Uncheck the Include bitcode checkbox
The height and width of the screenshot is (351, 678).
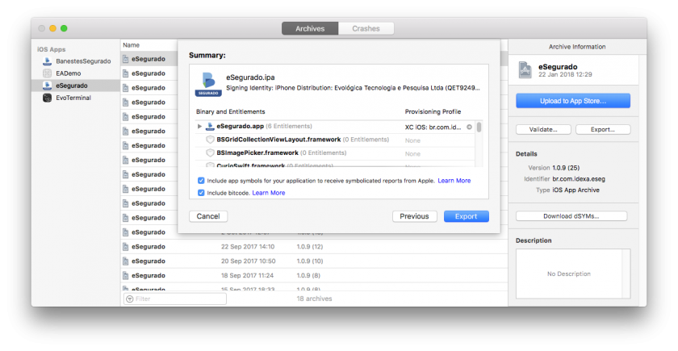[201, 193]
